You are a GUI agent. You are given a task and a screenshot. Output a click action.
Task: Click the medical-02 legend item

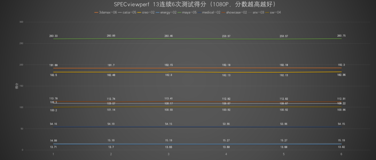[209, 13]
